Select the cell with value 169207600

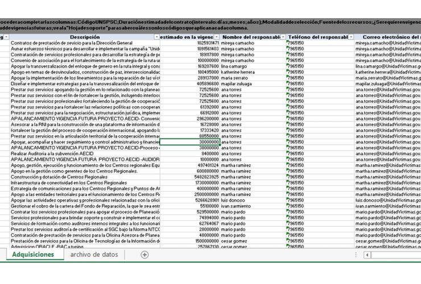pyautogui.click(x=190, y=66)
